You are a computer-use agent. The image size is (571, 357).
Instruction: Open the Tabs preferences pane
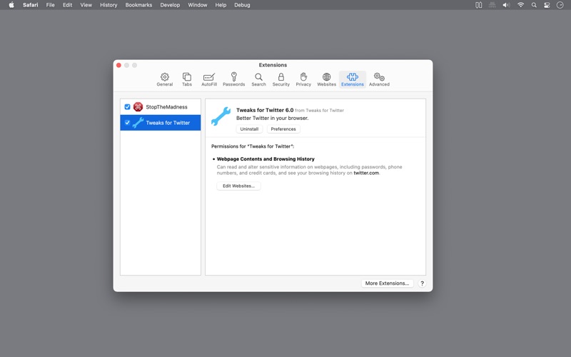click(x=187, y=79)
